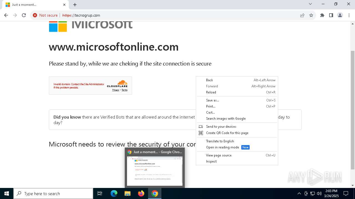Click the taskbar search box
The image size is (355, 199).
point(53,193)
